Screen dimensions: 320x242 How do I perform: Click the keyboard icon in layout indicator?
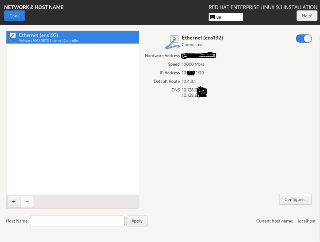tap(212, 17)
